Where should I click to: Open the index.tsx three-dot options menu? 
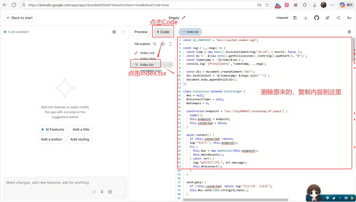[170, 65]
